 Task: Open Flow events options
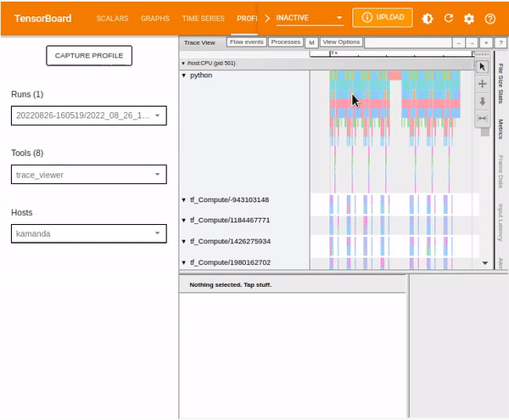tap(246, 42)
